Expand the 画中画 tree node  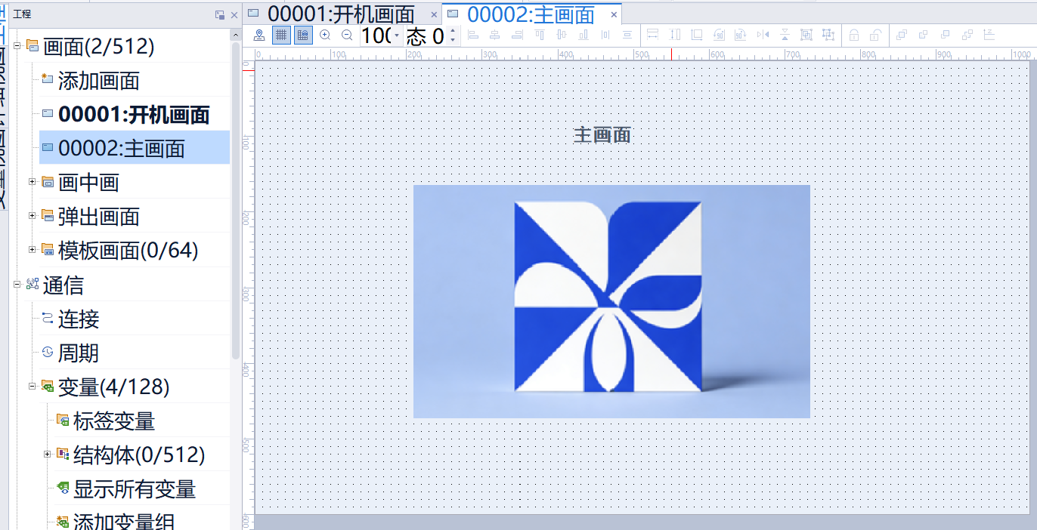[32, 182]
